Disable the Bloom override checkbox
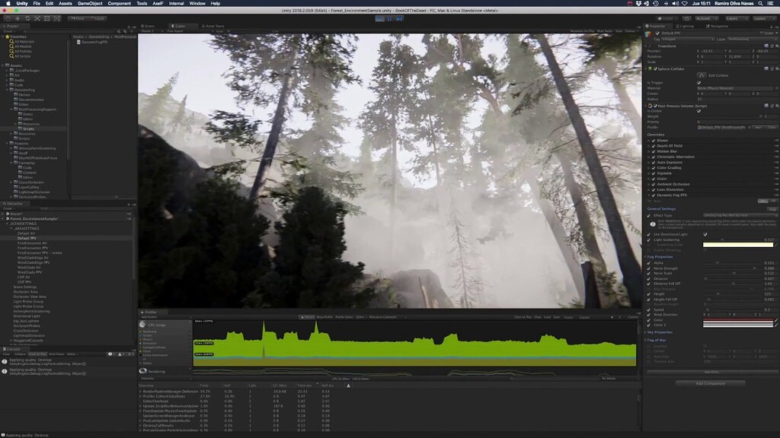The width and height of the screenshot is (780, 438). 653,141
